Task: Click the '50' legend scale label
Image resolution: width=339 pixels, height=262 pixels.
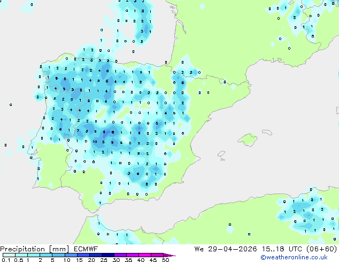Action: pos(165,260)
